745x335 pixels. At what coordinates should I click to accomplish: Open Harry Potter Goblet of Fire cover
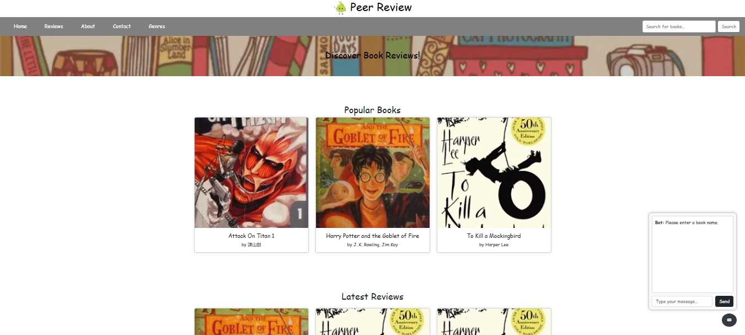click(x=373, y=173)
